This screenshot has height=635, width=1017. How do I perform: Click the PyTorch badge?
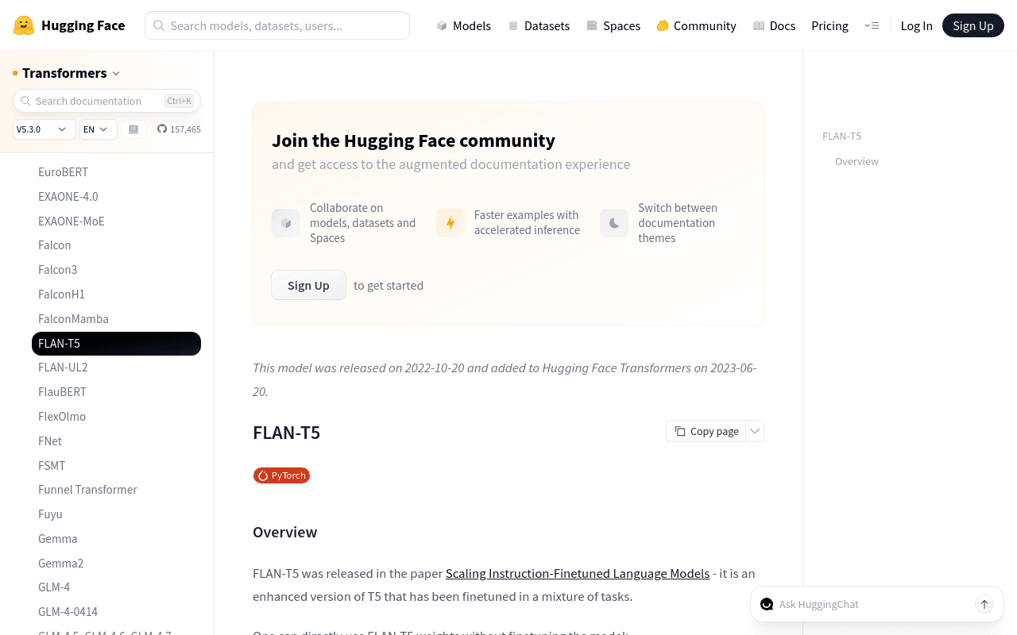[281, 475]
